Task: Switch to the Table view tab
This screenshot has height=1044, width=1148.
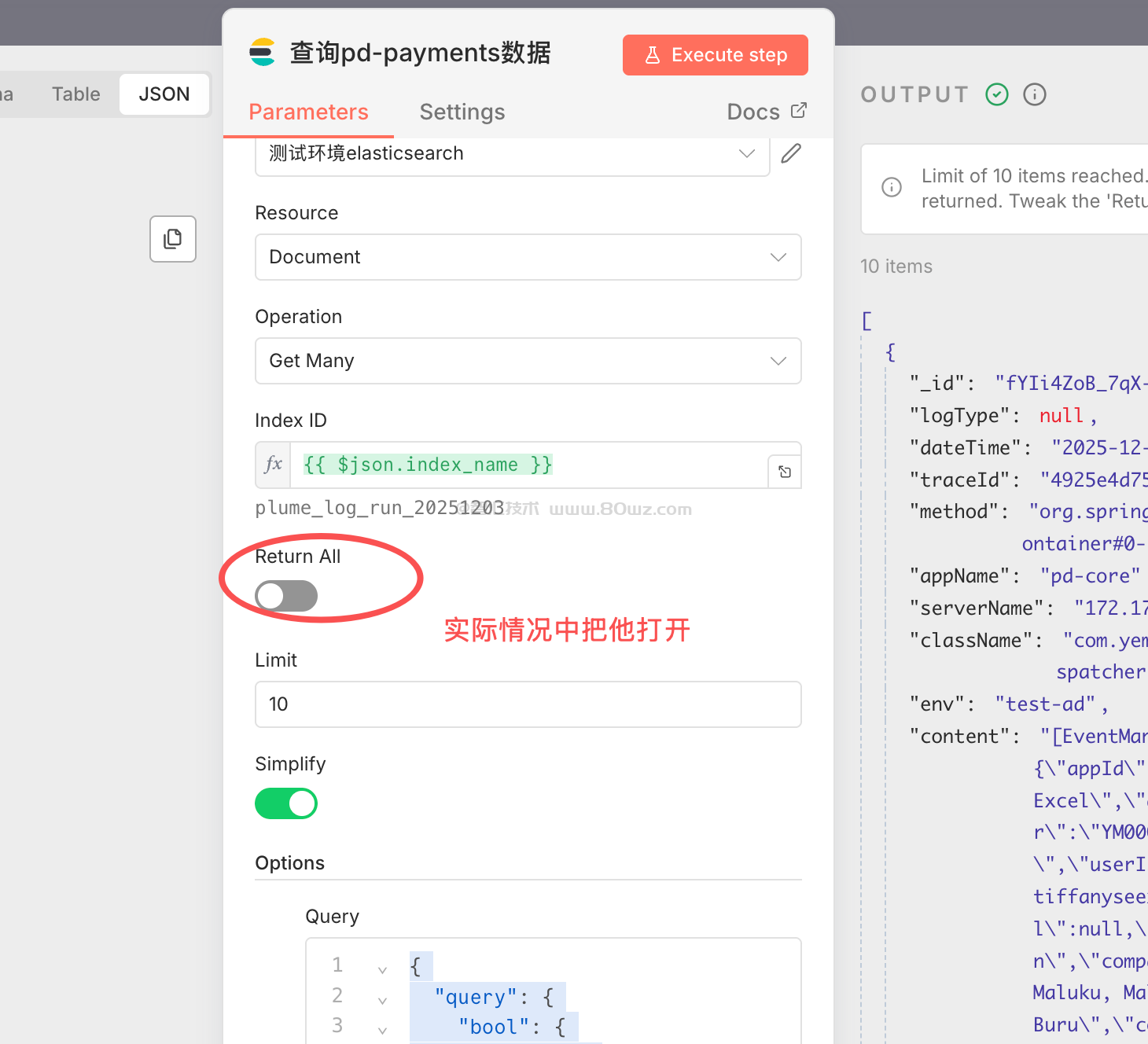Action: click(76, 94)
